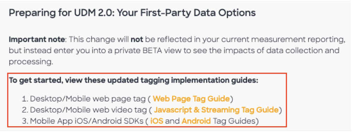Click the Desktop/Mobile web video tag text
Viewport: 352px width, 132px height.
(x=88, y=110)
